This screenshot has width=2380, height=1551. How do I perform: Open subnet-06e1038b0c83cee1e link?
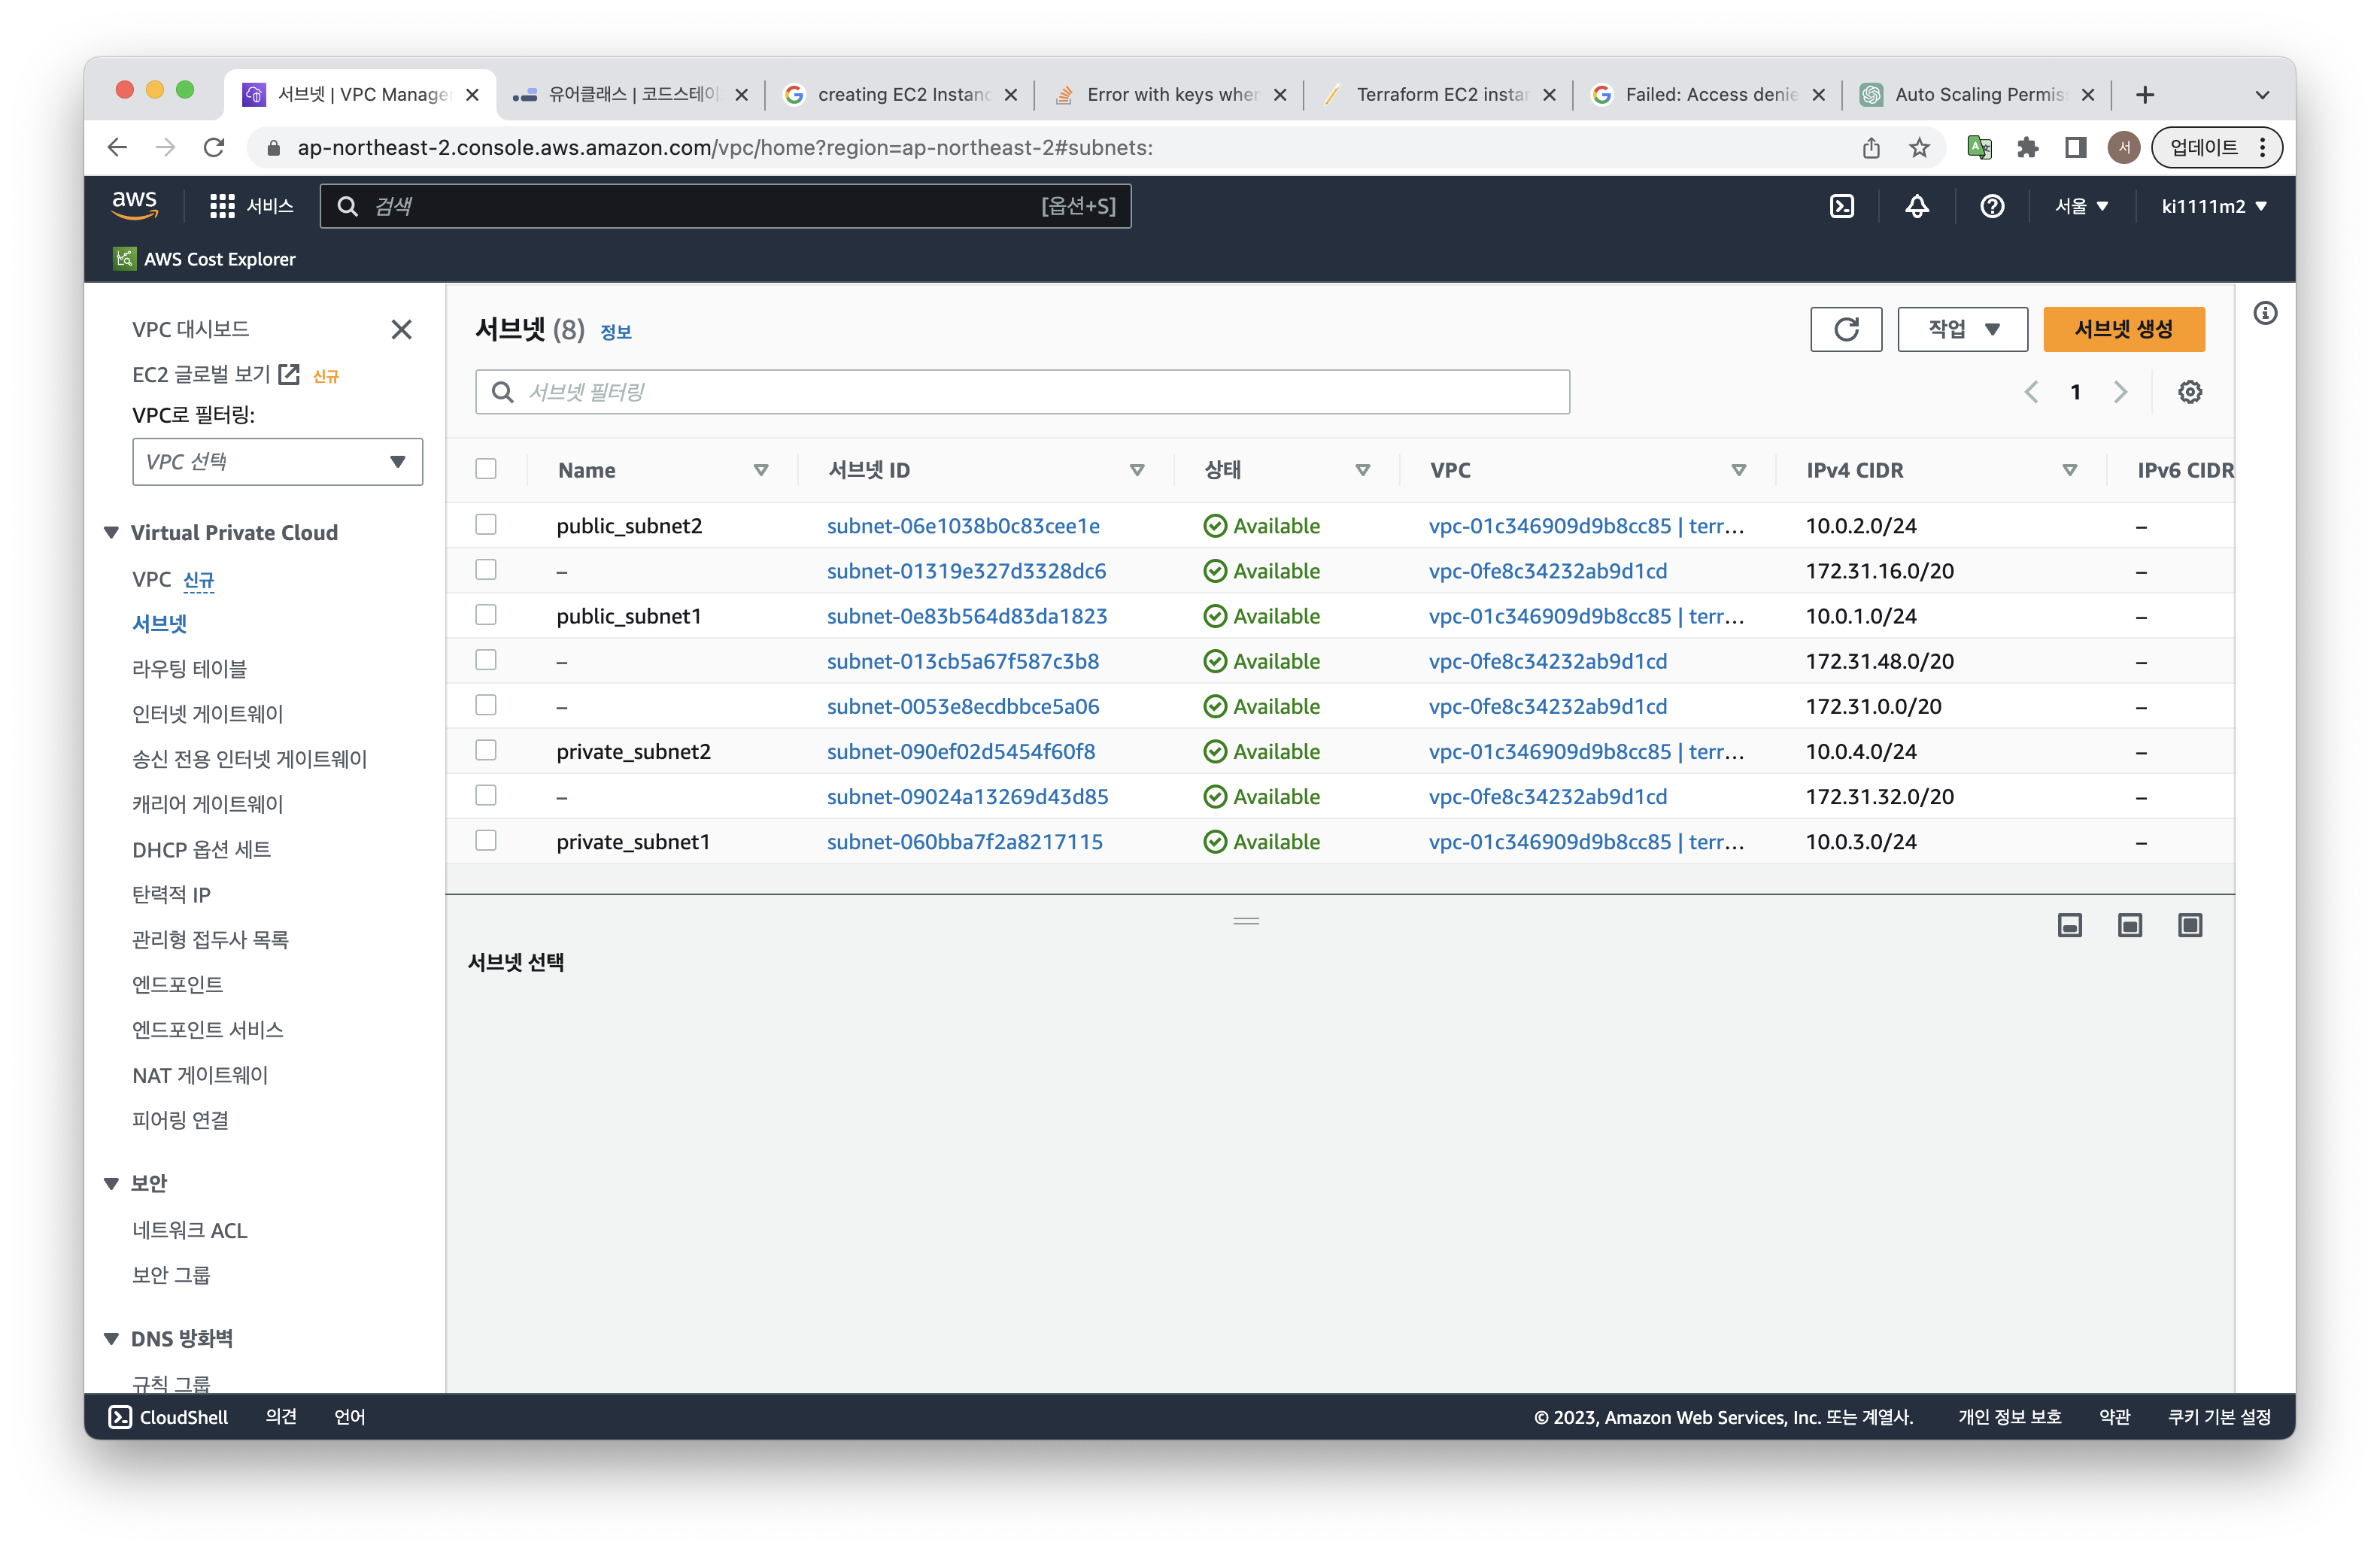963,526
